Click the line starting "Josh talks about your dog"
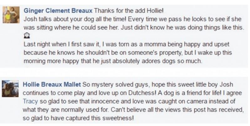This screenshot has width=250, height=126. (132, 18)
